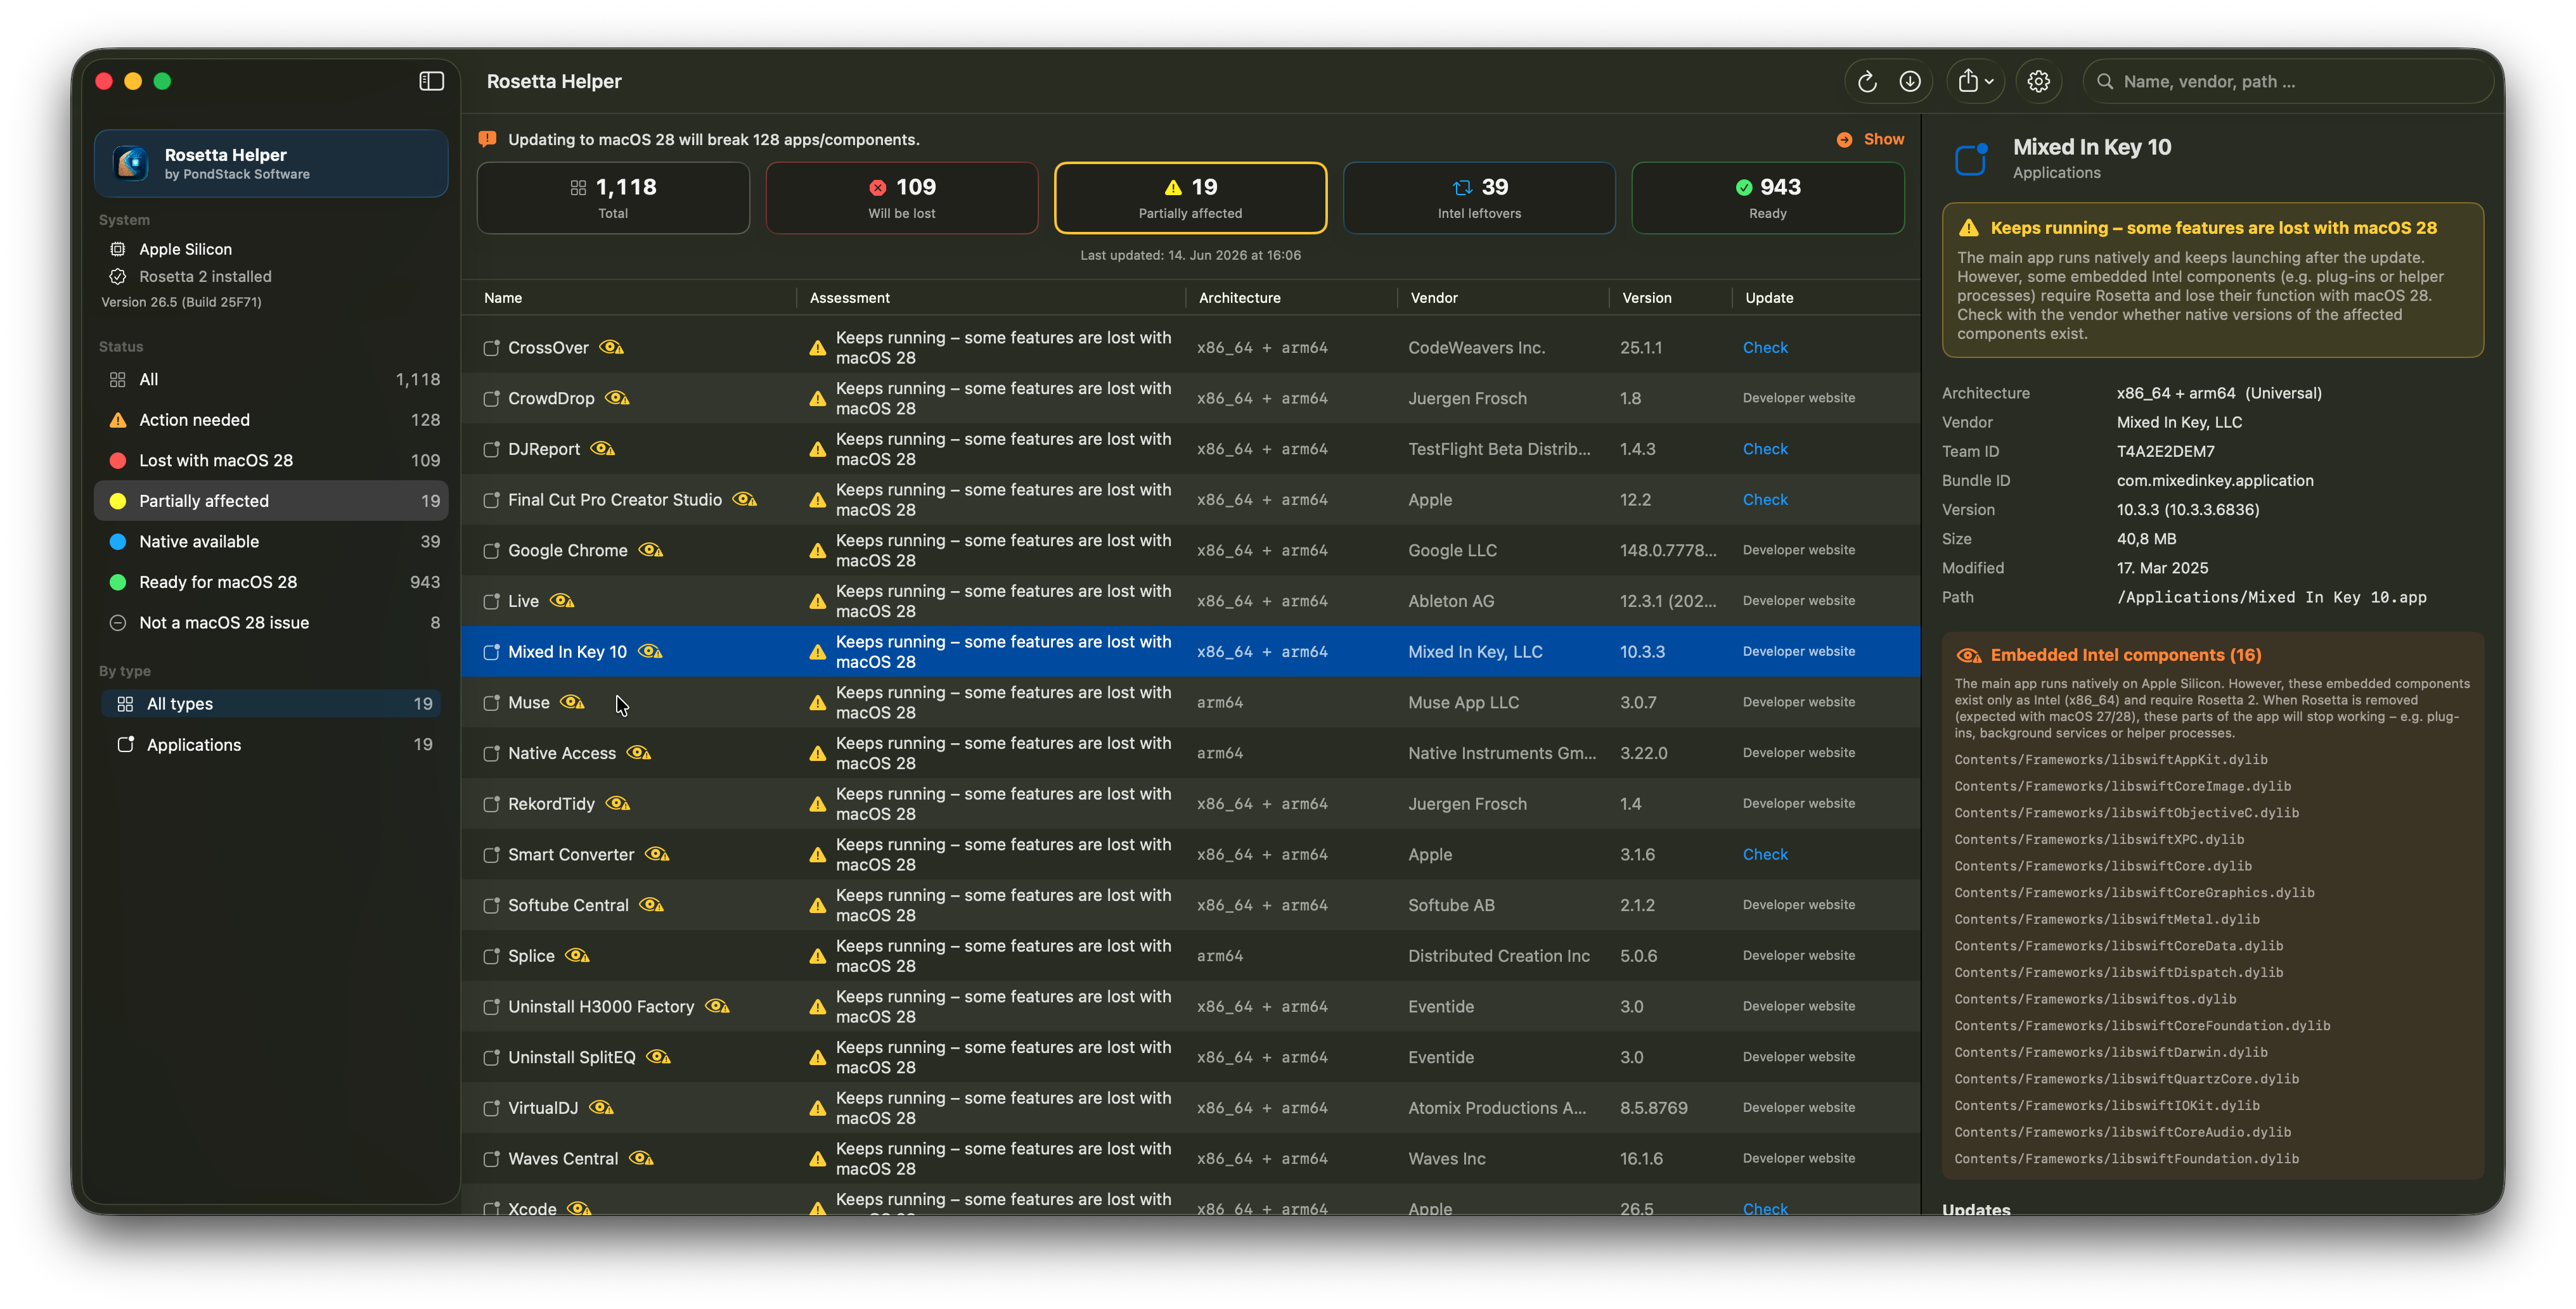The image size is (2576, 1309).
Task: Click the eye warning icon next to Live
Action: tap(562, 601)
